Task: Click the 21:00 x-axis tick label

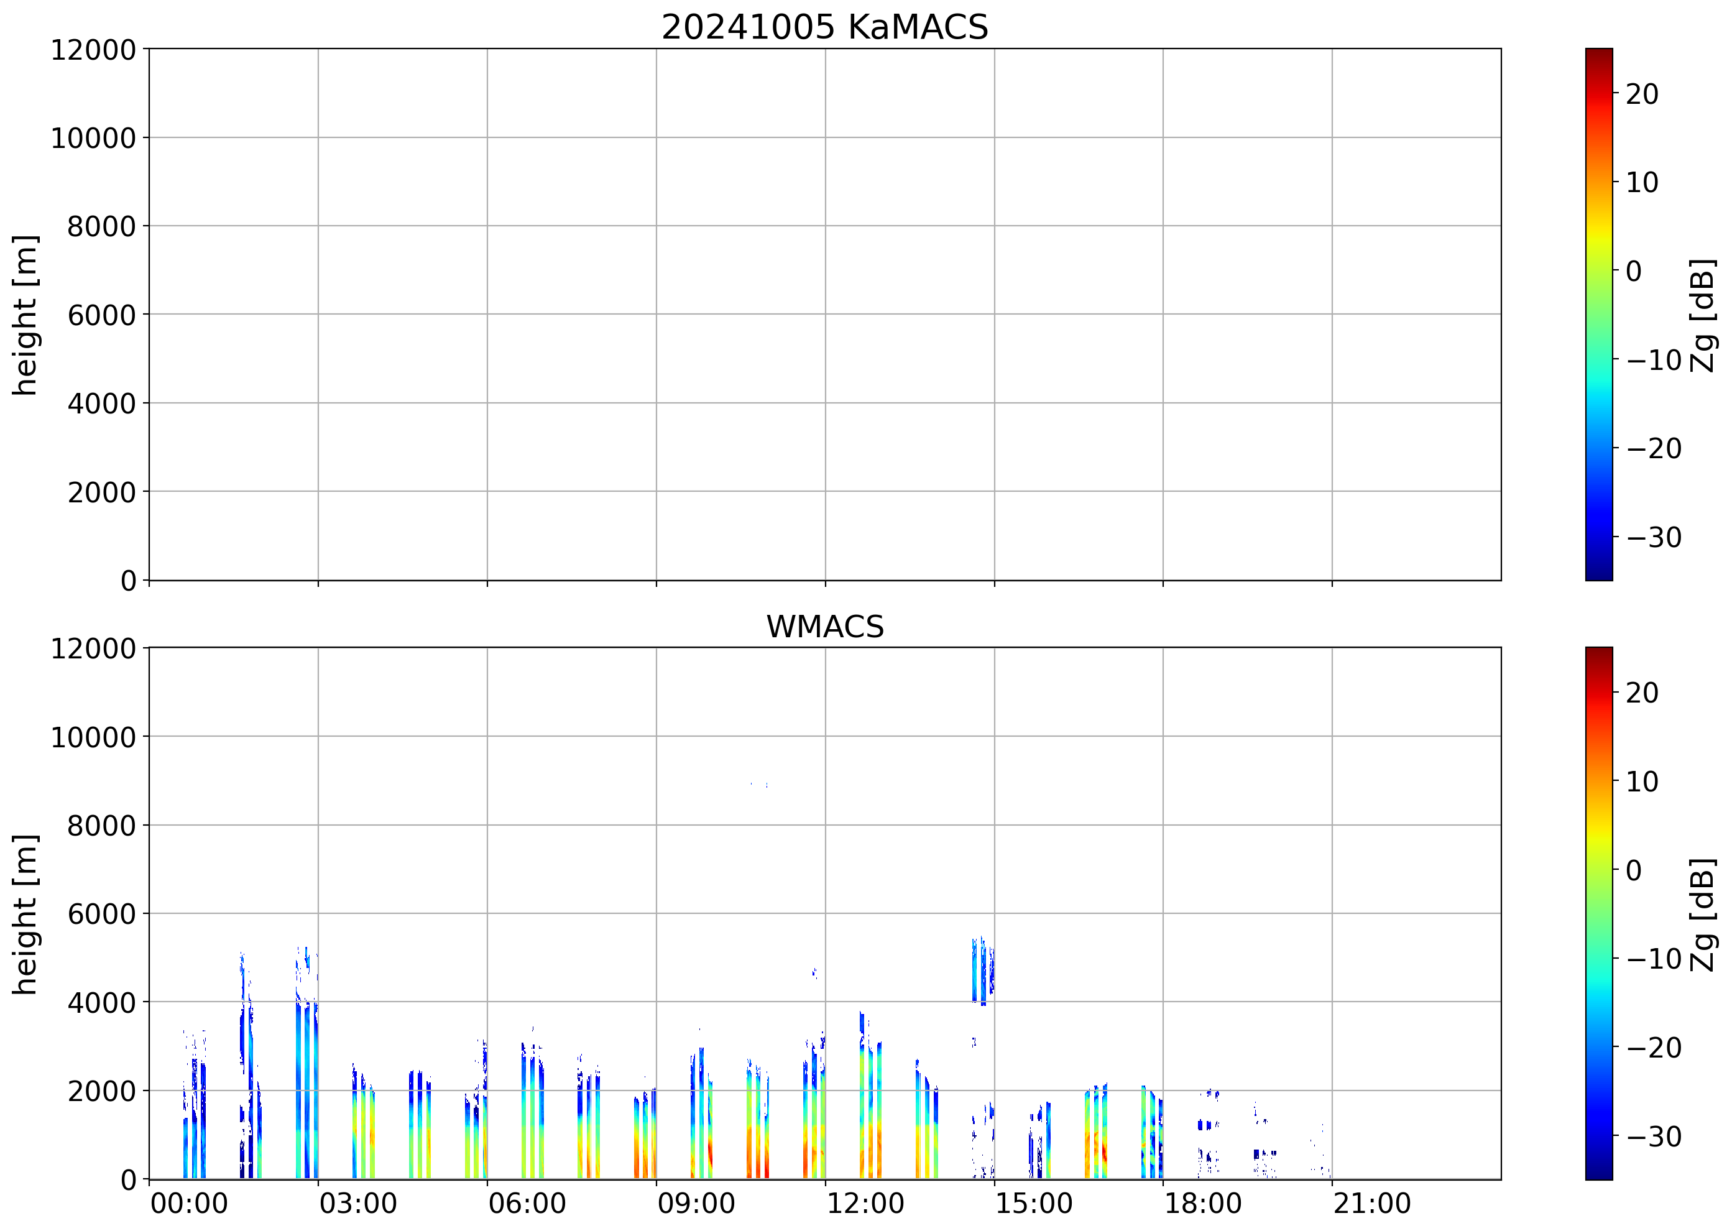Action: point(1372,1204)
